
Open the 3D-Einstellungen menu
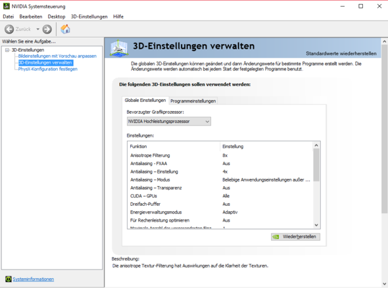(89, 16)
